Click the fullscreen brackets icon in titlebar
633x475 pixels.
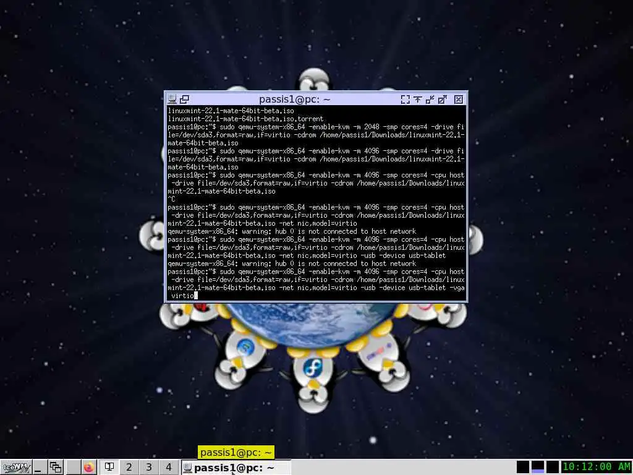406,100
